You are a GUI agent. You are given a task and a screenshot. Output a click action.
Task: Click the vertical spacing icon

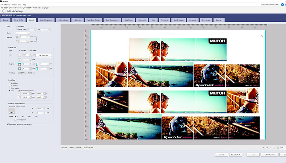(17, 41)
